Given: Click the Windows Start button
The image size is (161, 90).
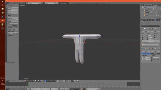Looking at the screenshot, I should pos(3,1).
